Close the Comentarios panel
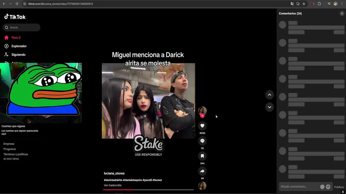The image size is (346, 194). pos(342,13)
